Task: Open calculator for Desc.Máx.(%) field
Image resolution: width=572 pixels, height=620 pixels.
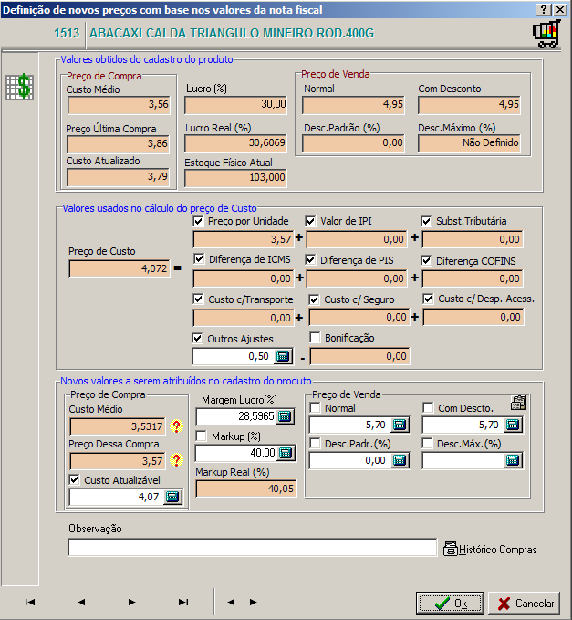Action: (513, 460)
